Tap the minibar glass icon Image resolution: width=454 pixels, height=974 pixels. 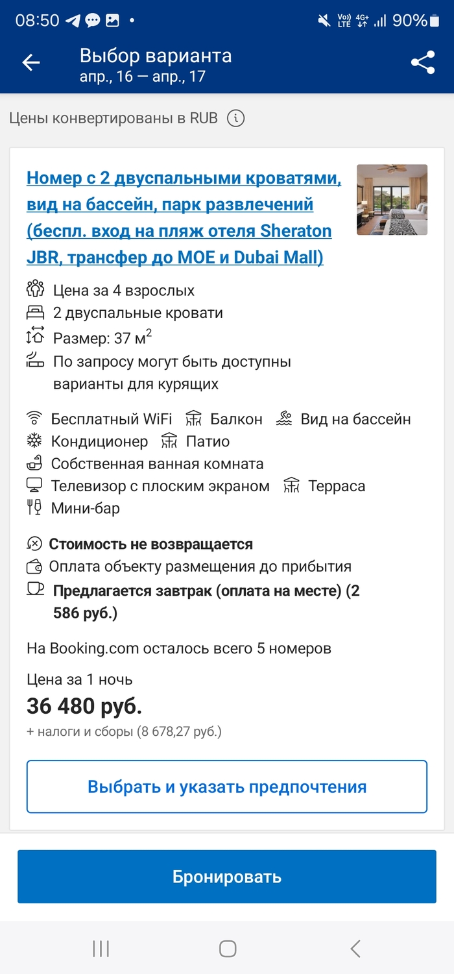(x=36, y=508)
